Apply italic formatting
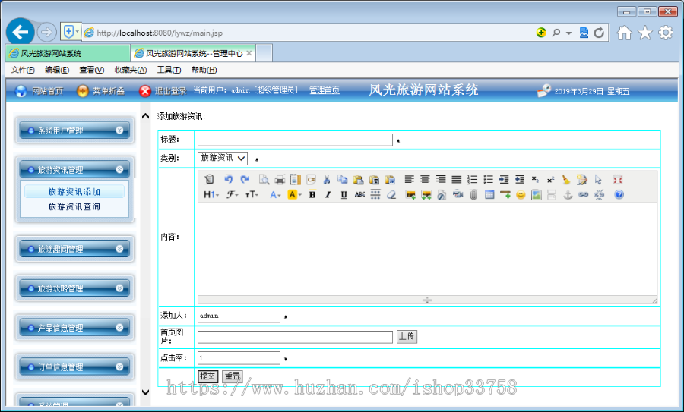Viewport: 684px width, 412px height. [328, 194]
